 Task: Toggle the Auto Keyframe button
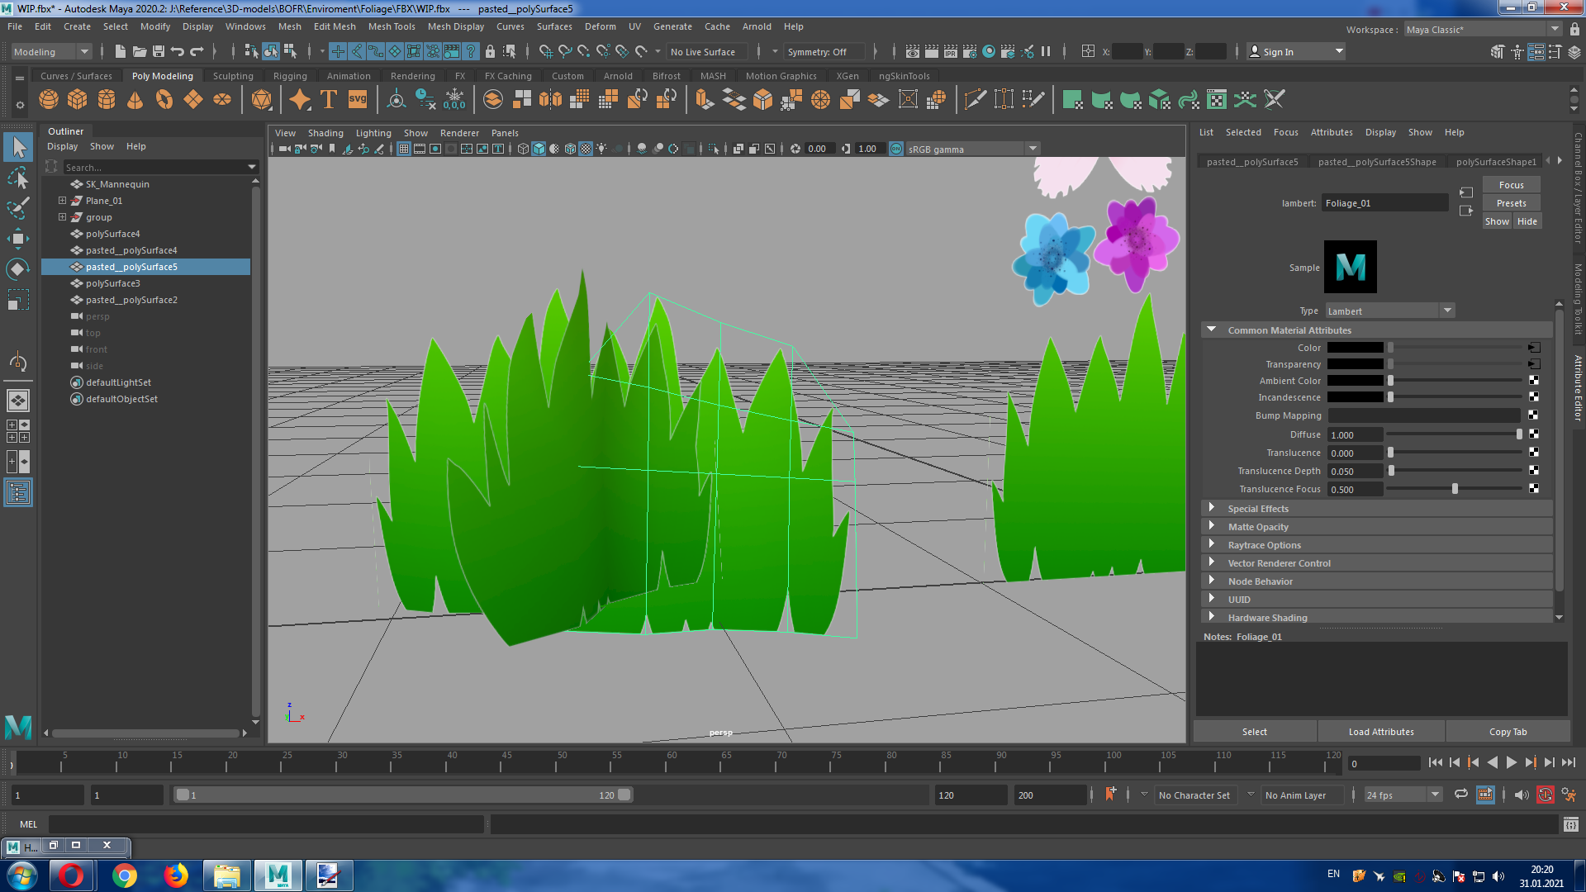coord(1545,795)
